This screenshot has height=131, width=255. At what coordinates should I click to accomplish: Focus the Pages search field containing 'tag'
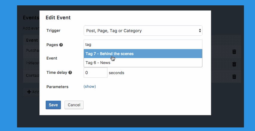tap(143, 44)
